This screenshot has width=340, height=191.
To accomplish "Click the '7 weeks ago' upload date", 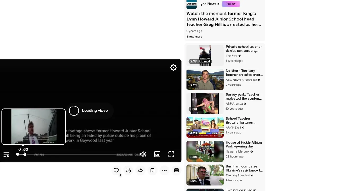I will 234,61.
